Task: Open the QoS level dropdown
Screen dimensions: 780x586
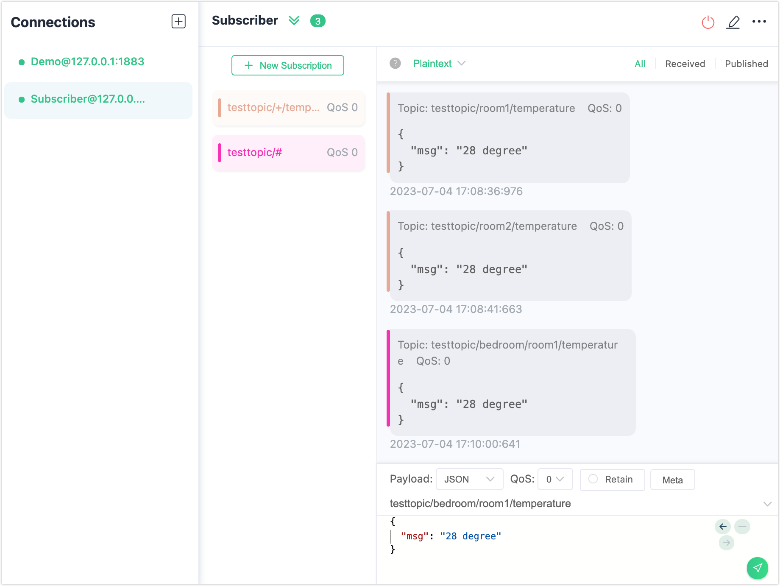Action: click(555, 479)
